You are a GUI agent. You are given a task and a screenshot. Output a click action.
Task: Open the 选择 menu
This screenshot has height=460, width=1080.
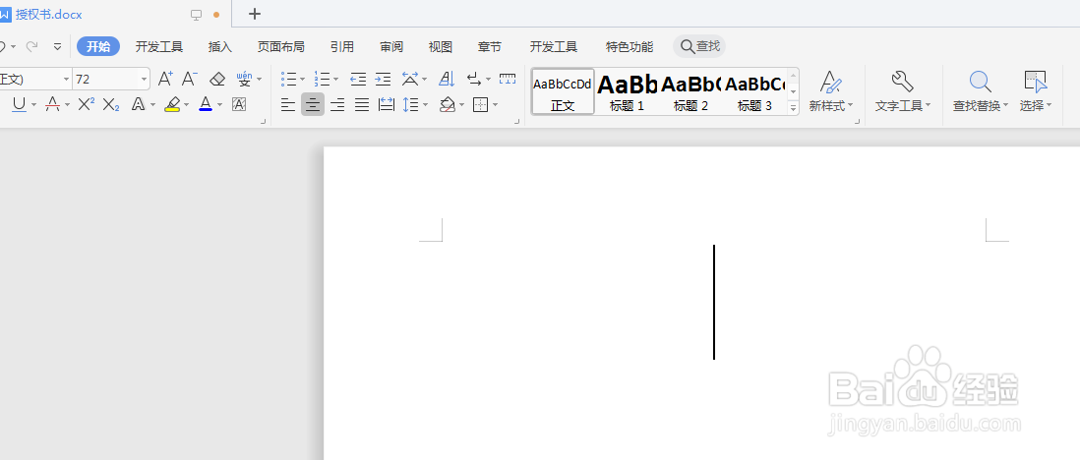[x=1036, y=90]
